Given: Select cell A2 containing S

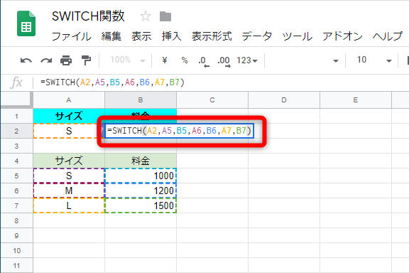Looking at the screenshot, I should pyautogui.click(x=69, y=131).
